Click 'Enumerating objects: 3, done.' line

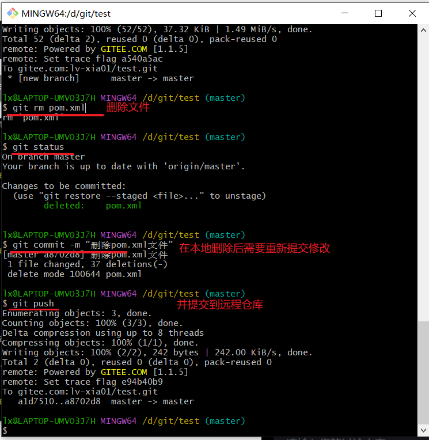(77, 313)
